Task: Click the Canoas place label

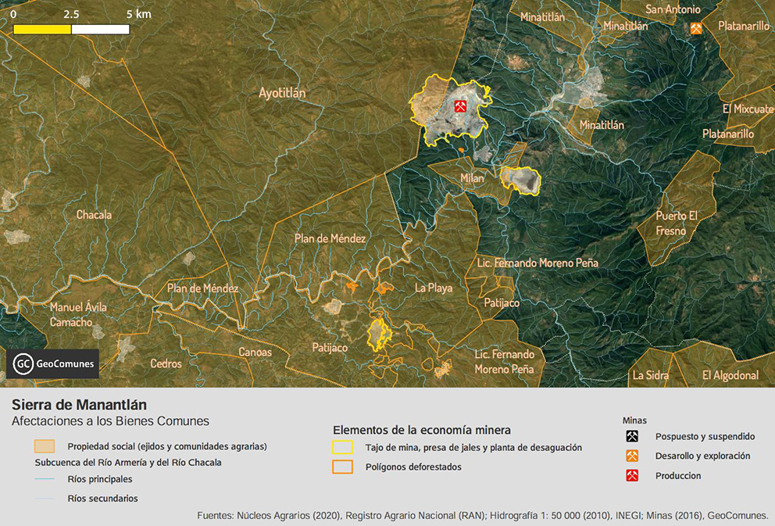Action: (x=255, y=352)
